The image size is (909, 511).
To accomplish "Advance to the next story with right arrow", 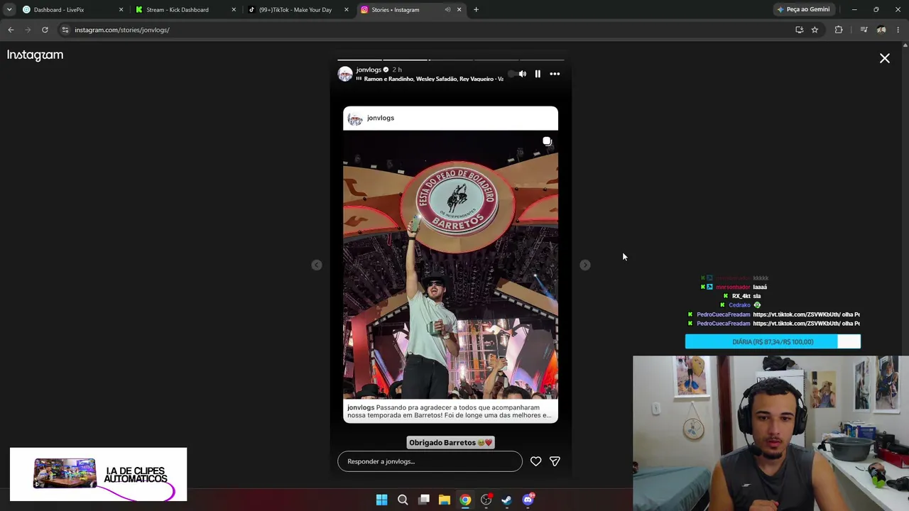I will click(x=584, y=265).
